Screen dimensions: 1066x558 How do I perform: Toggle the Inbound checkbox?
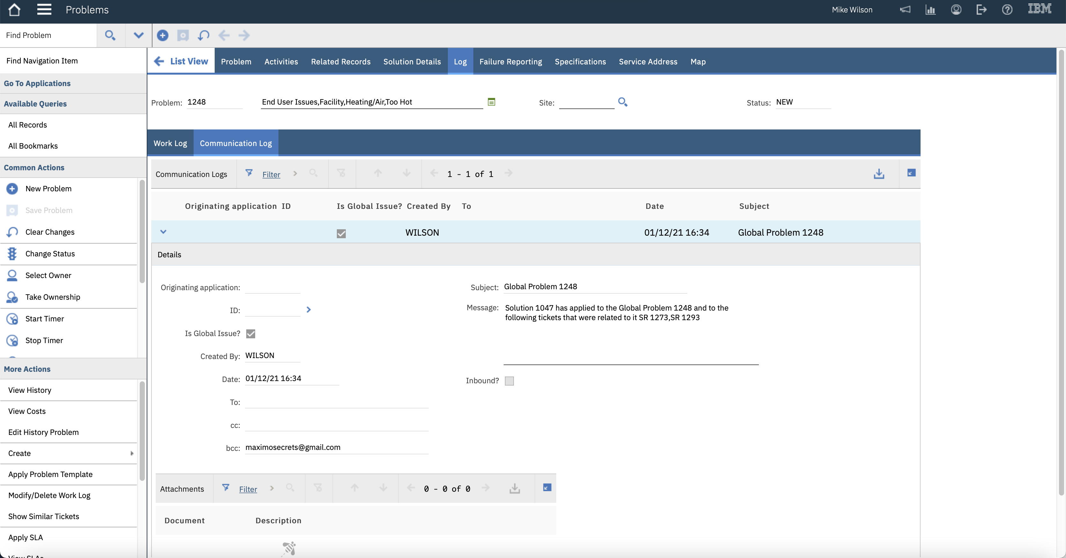(x=509, y=381)
